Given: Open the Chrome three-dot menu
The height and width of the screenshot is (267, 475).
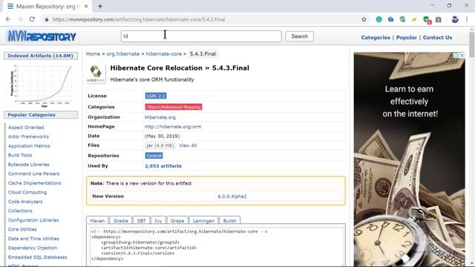Looking at the screenshot, I should (467, 19).
